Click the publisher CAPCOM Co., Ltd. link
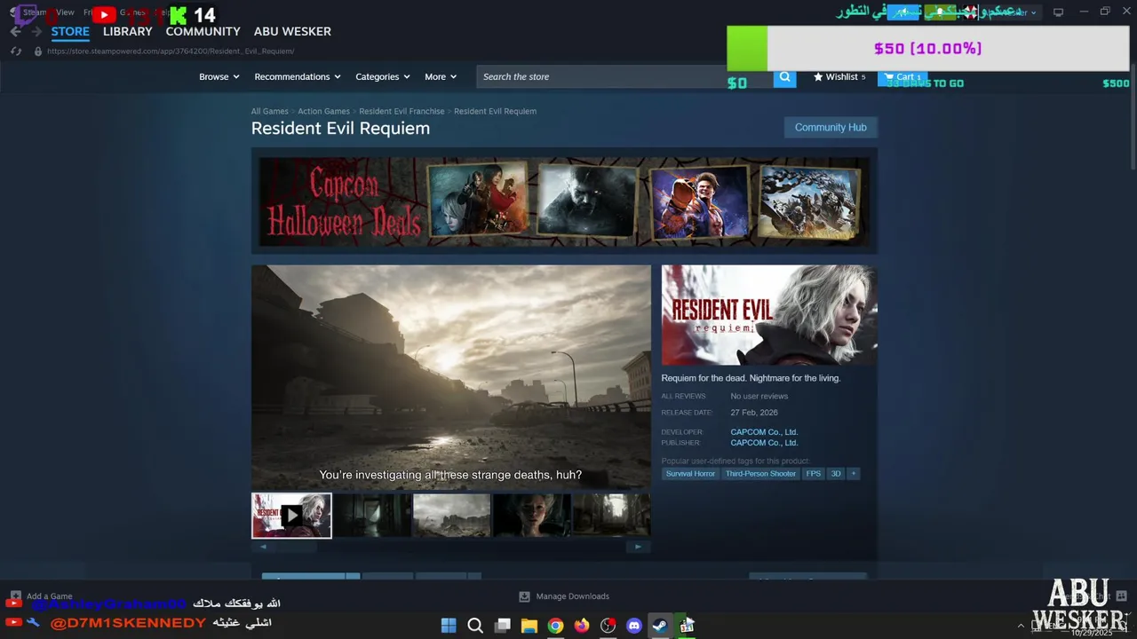Image resolution: width=1137 pixels, height=639 pixels. click(764, 443)
